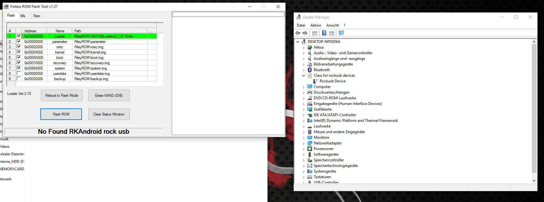544x202 pixels.
Task: Click the Mäuse und andere Zeigegeräte mouse icon
Action: pos(310,132)
